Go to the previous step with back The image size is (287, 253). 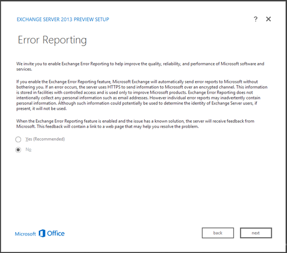[x=218, y=233]
